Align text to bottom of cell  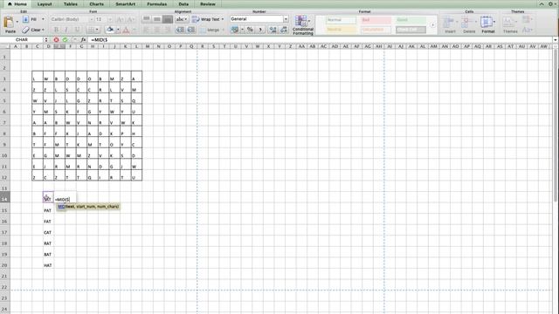click(x=167, y=19)
